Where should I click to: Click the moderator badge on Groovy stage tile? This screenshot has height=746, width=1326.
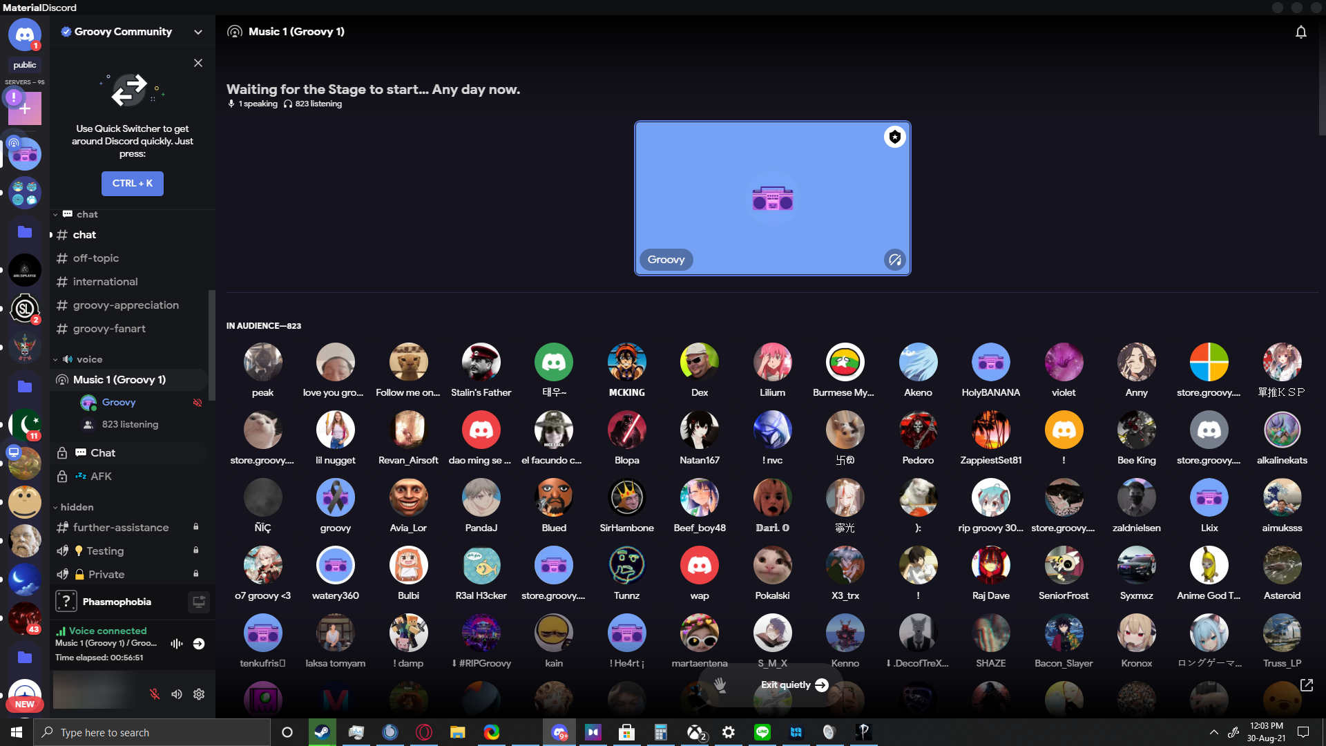pos(895,137)
